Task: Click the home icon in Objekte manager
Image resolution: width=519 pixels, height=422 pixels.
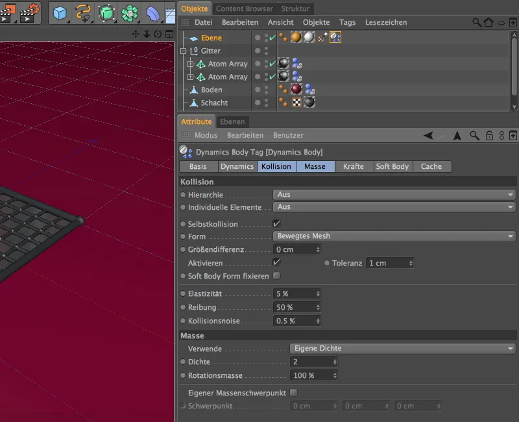Action: coord(489,23)
